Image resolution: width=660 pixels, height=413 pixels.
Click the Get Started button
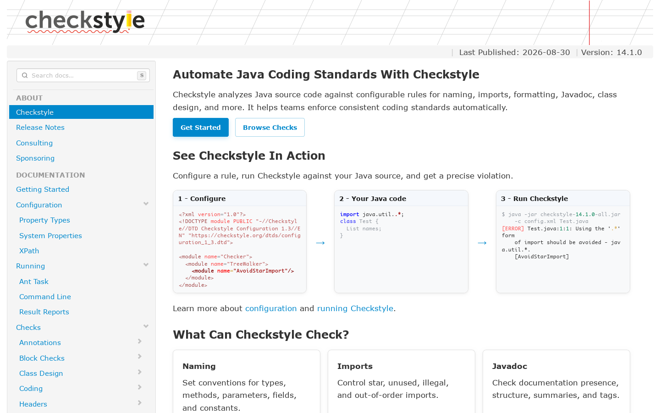(x=201, y=128)
